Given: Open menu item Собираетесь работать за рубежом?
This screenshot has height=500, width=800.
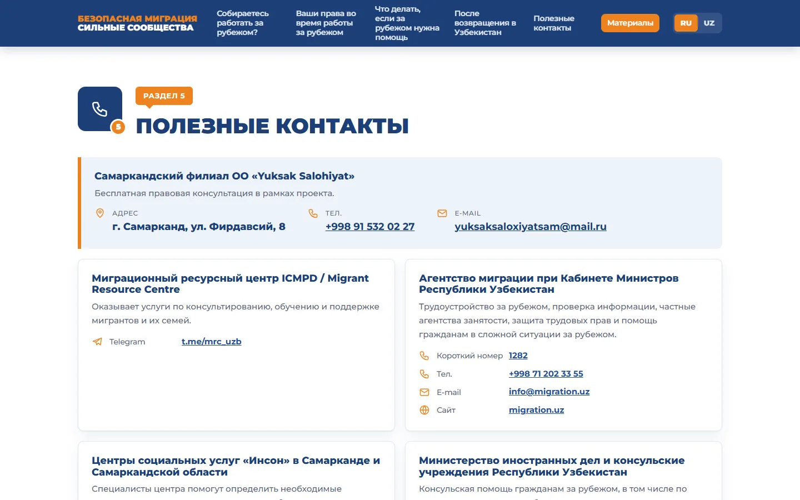Looking at the screenshot, I should click(x=243, y=23).
